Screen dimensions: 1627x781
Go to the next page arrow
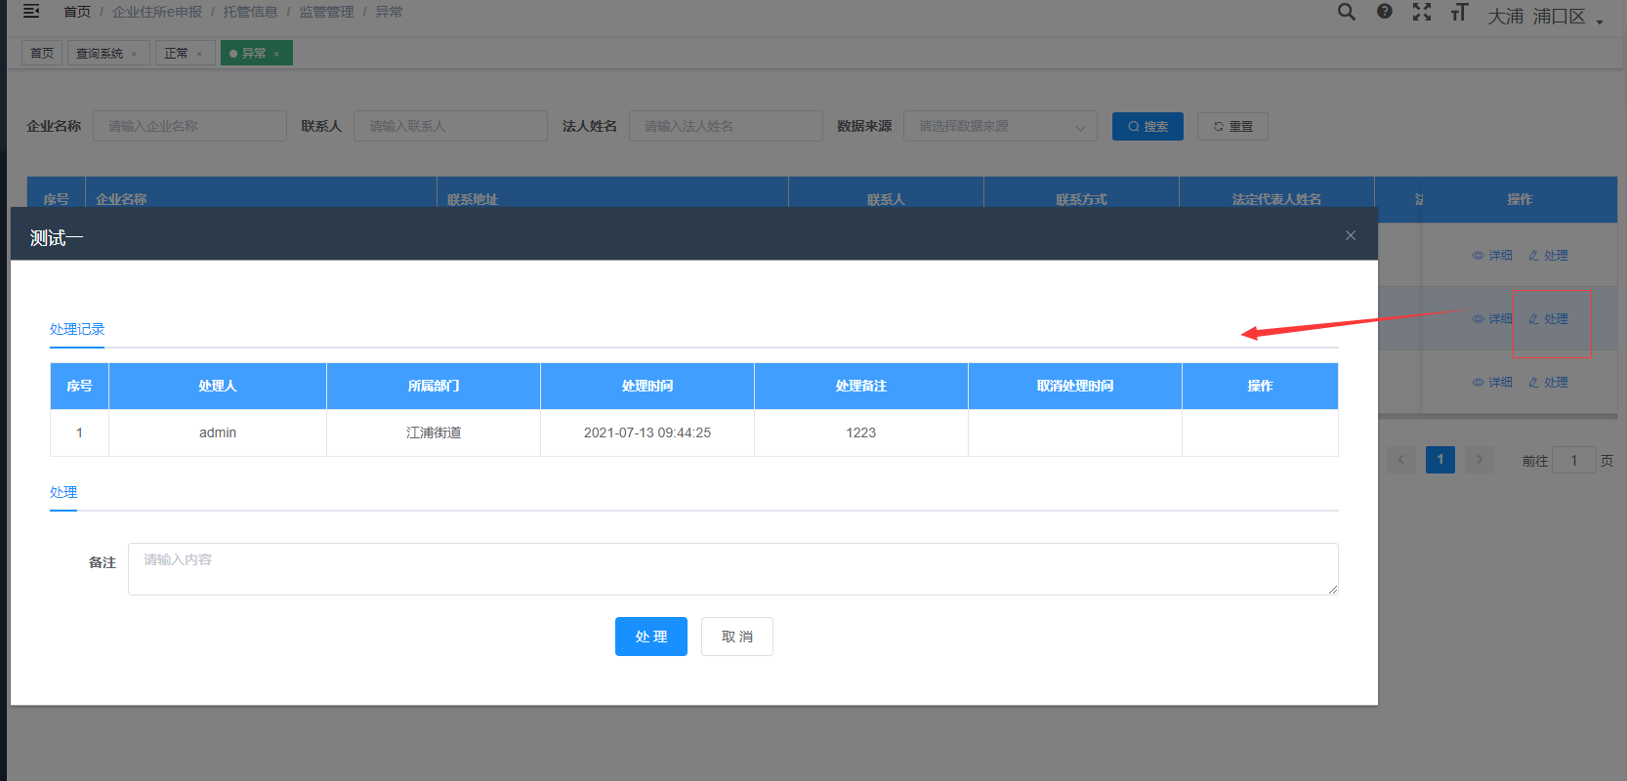pyautogui.click(x=1480, y=460)
